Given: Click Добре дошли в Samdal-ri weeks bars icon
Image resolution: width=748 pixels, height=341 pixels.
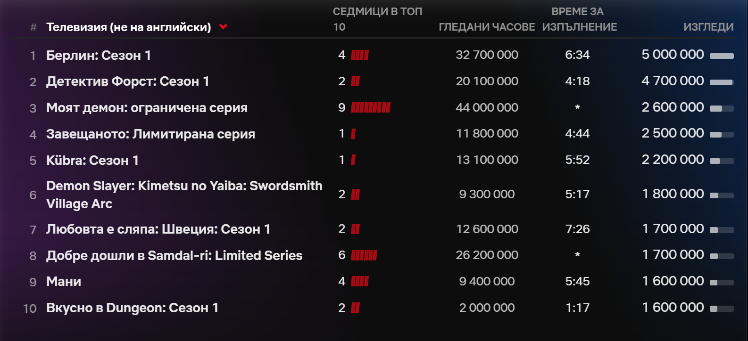Looking at the screenshot, I should pos(364,256).
